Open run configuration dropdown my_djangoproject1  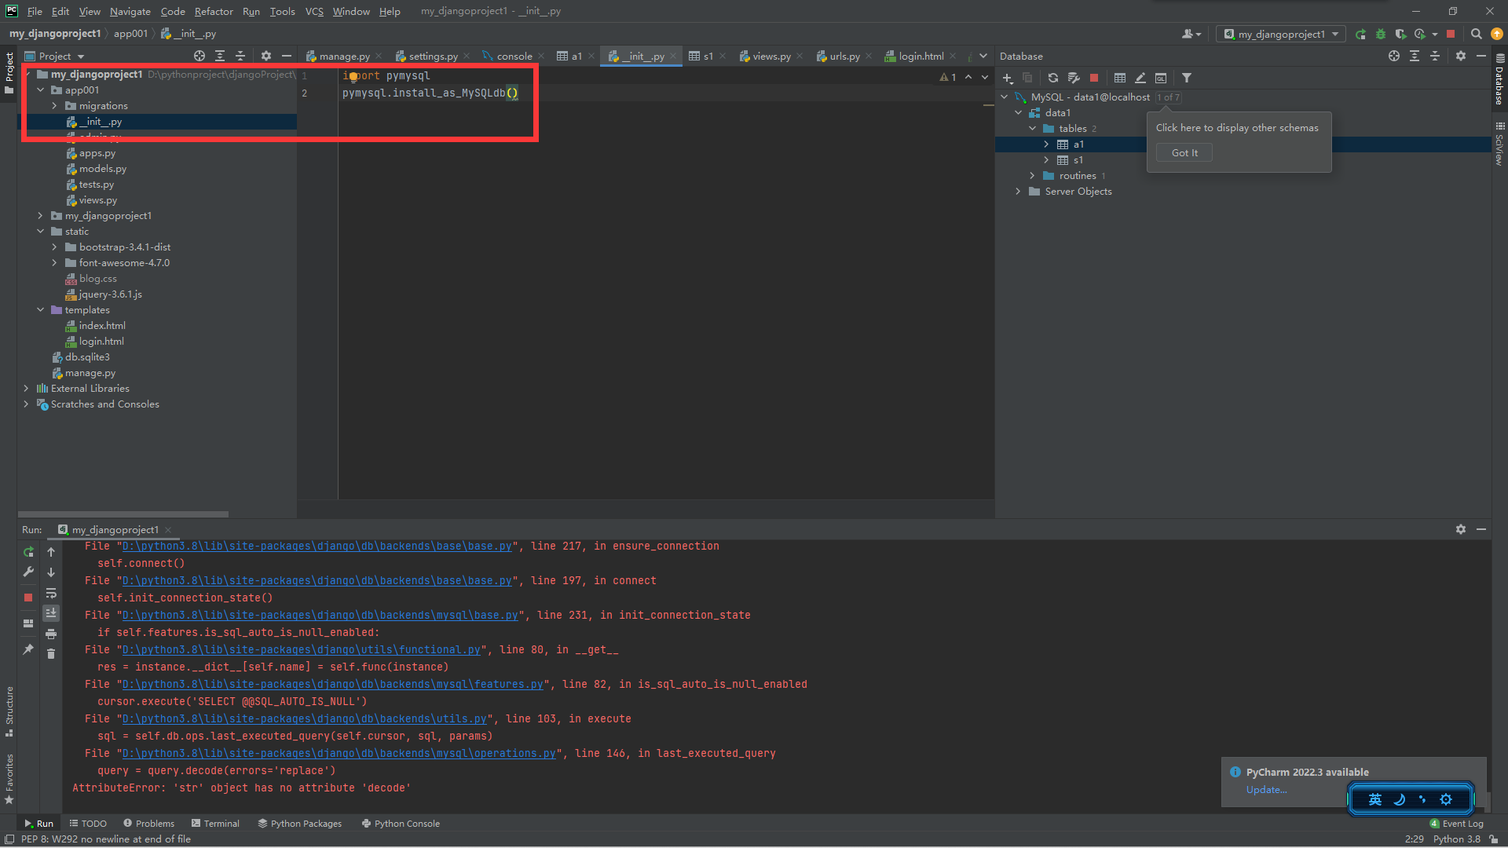tap(1281, 34)
